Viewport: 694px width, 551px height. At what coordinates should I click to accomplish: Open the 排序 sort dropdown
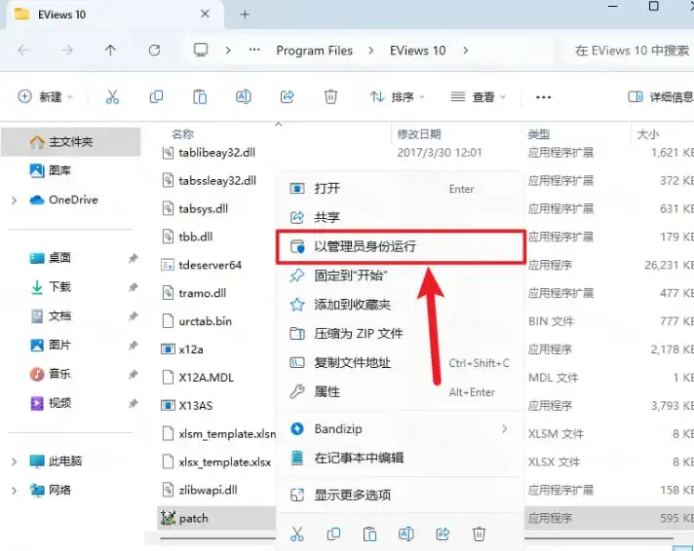[x=397, y=96]
